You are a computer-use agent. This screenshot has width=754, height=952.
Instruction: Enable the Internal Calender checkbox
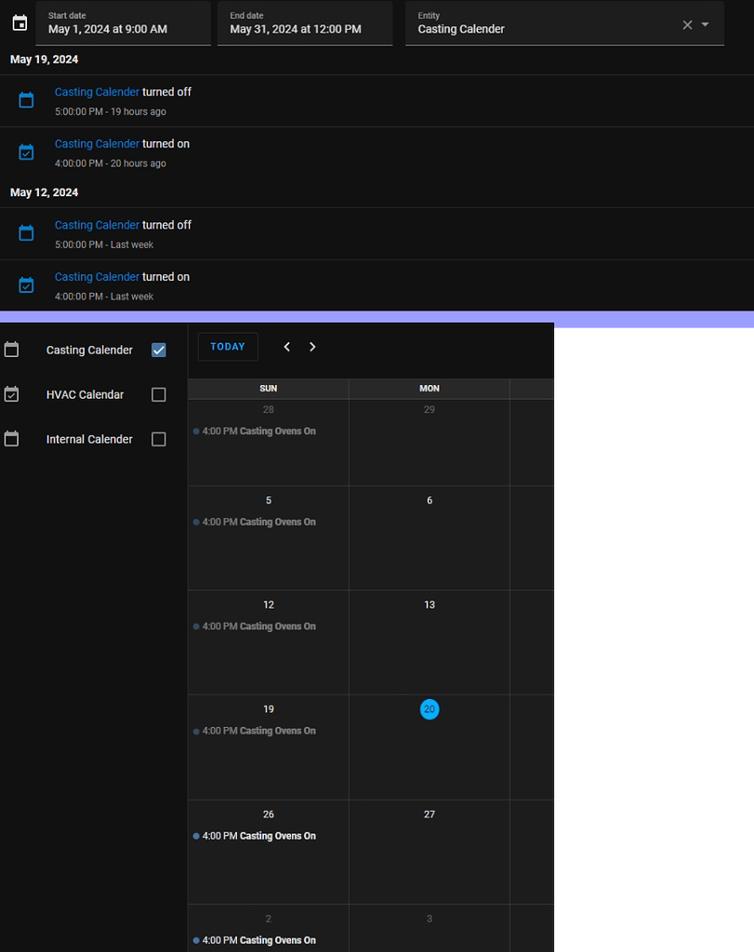click(x=158, y=439)
